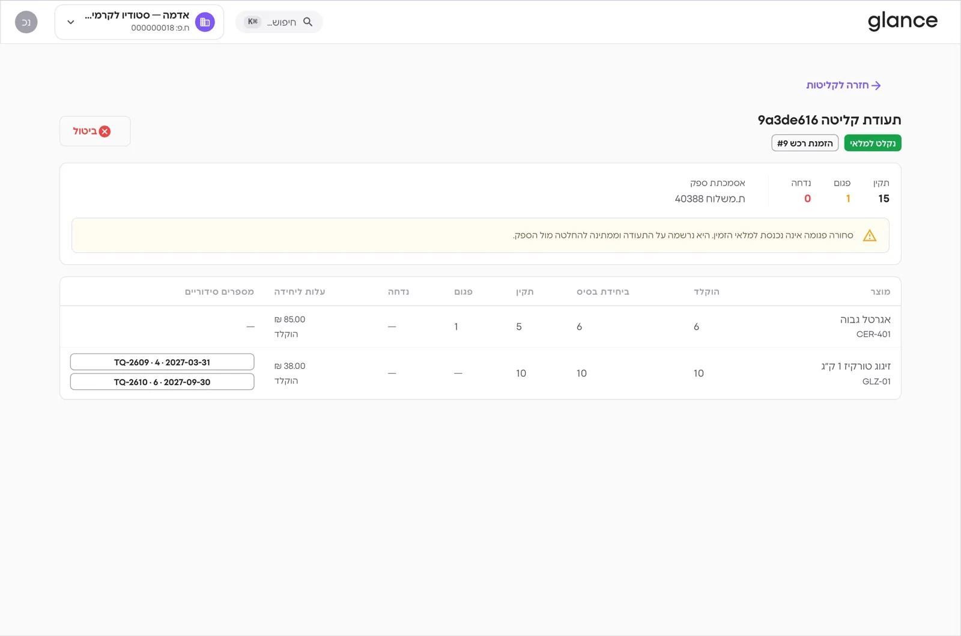961x636 pixels.
Task: Click the מספרים סידוריים column header
Action: (219, 292)
